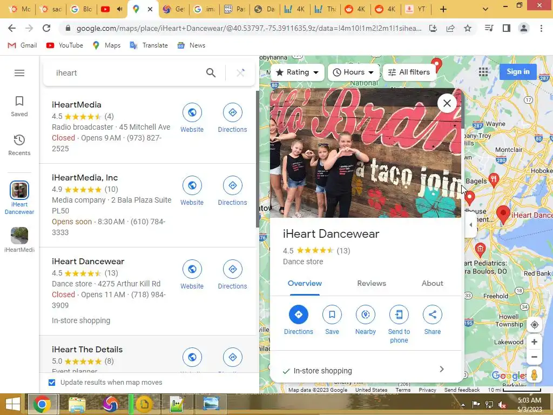Expand In-store shopping details chevron
The width and height of the screenshot is (553, 415).
[442, 369]
